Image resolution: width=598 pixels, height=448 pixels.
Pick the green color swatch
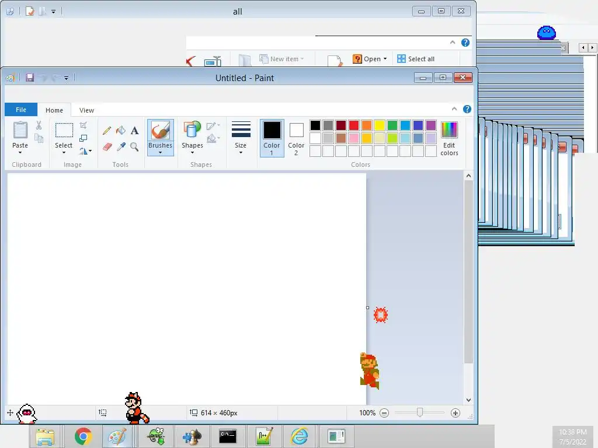coord(392,125)
